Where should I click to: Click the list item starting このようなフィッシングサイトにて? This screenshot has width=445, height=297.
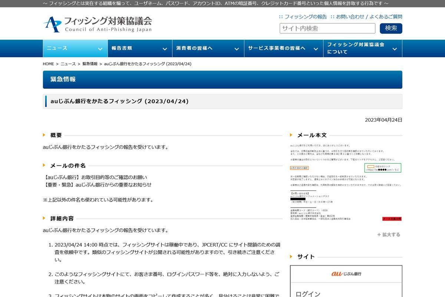[167, 278]
